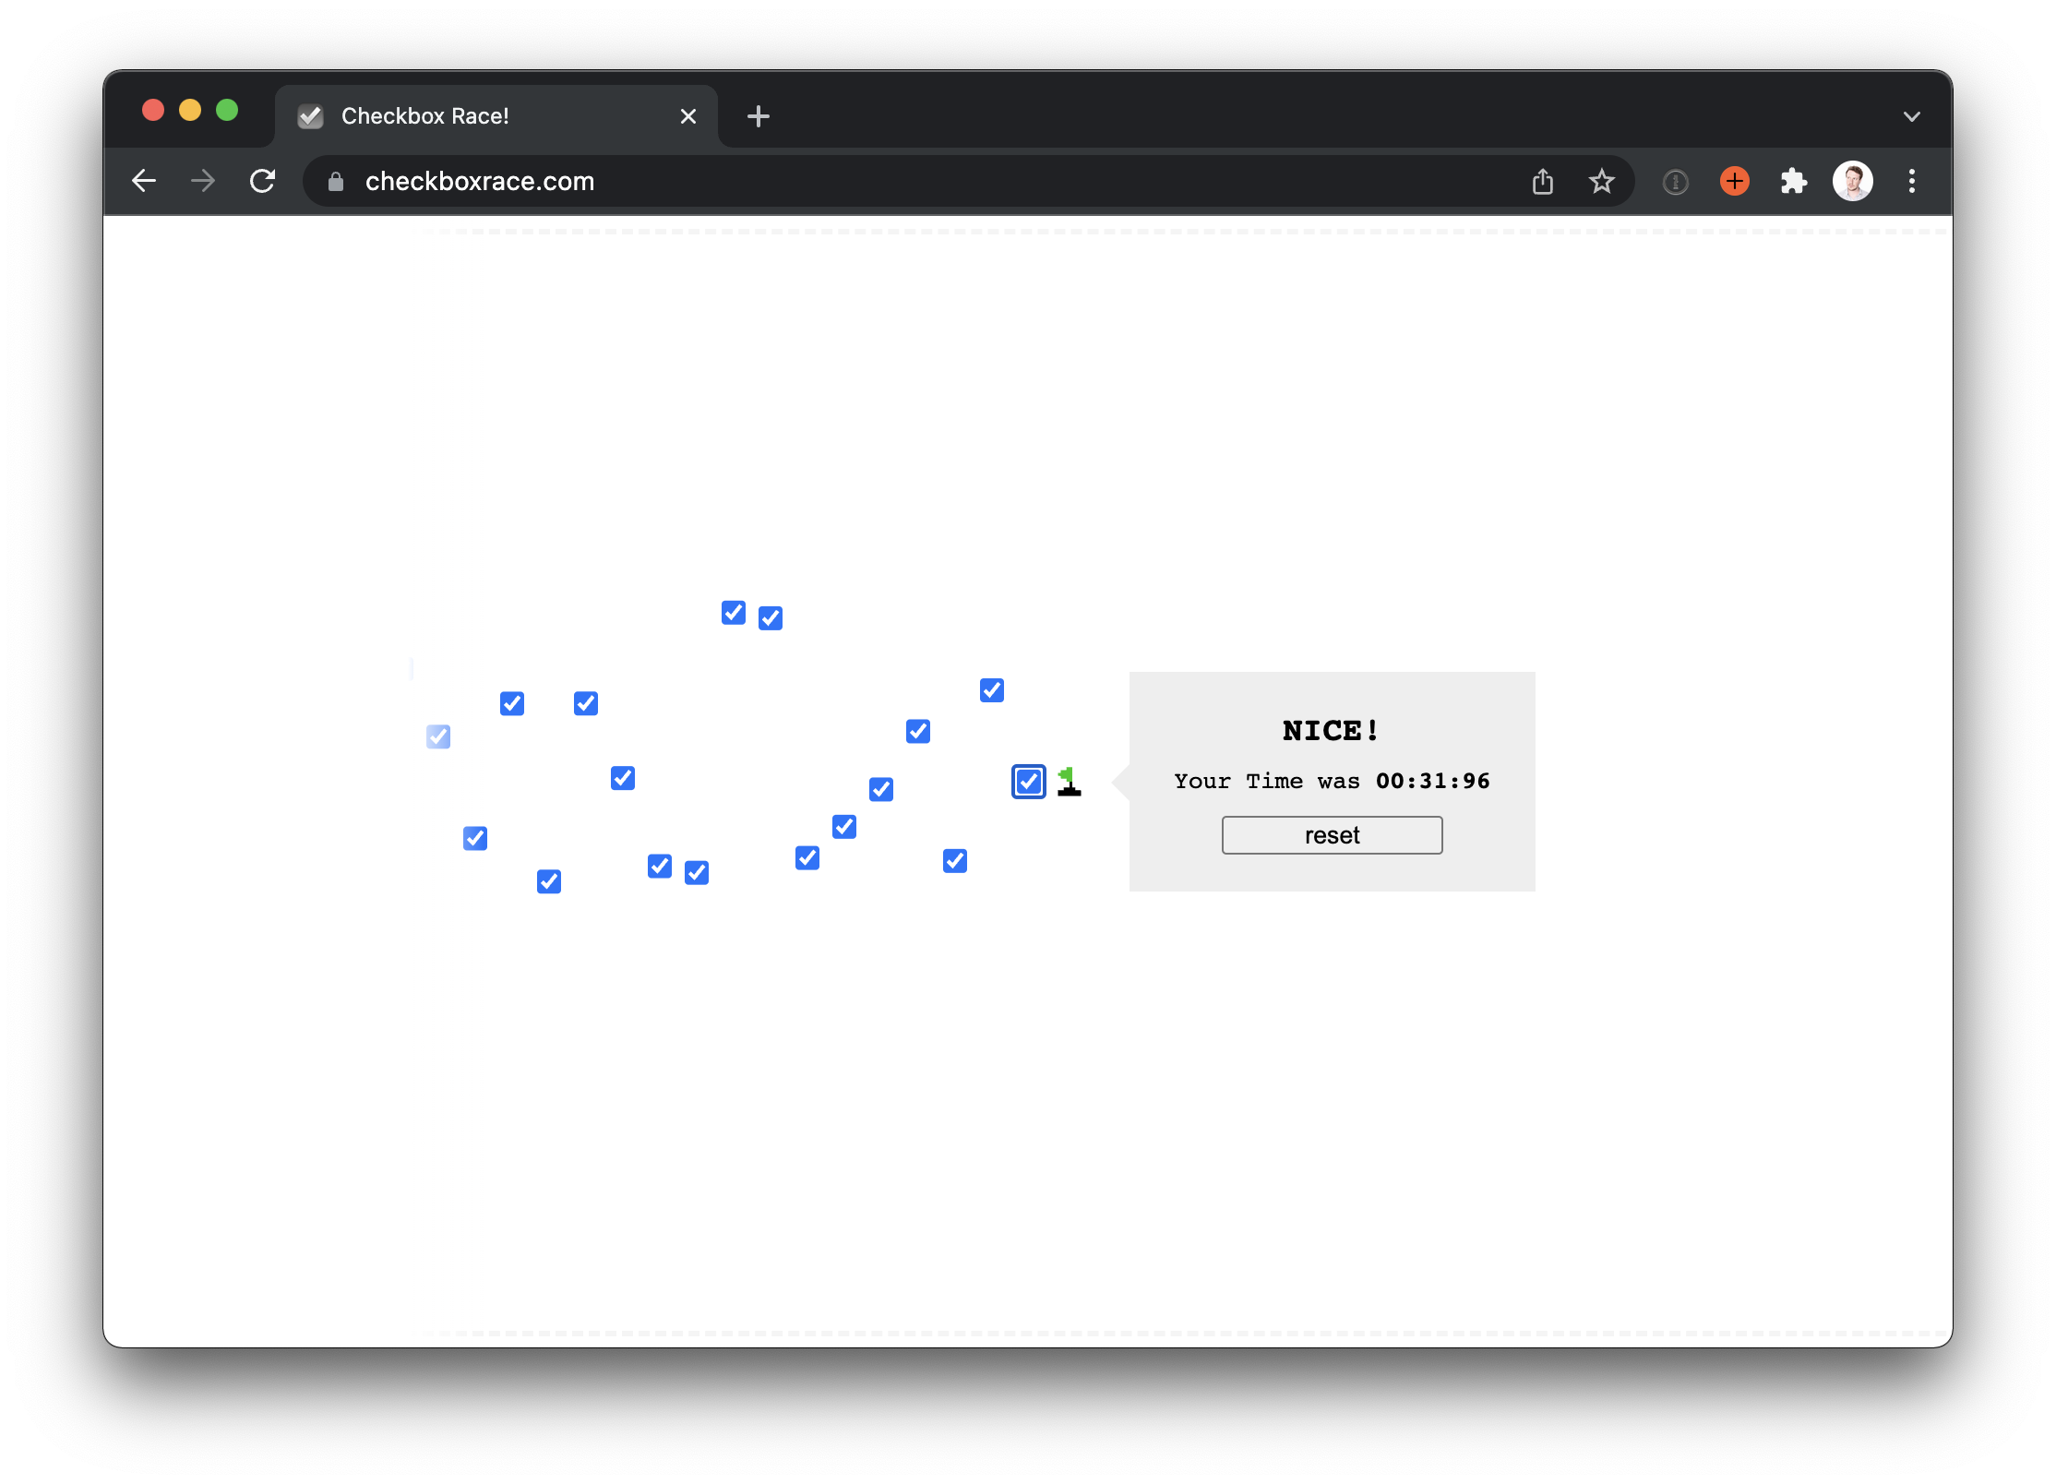Image resolution: width=2056 pixels, height=1484 pixels.
Task: Close the Checkbox Race! tab
Action: tap(688, 115)
